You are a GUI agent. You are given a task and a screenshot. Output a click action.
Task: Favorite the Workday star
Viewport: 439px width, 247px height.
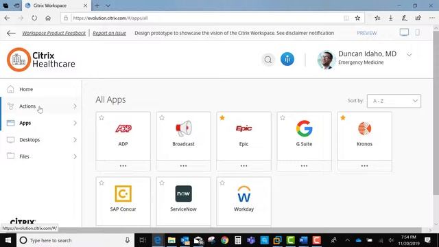pyautogui.click(x=222, y=183)
